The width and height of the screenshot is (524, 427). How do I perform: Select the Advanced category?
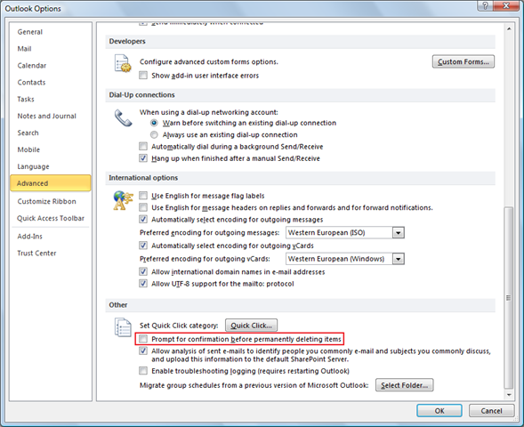51,183
